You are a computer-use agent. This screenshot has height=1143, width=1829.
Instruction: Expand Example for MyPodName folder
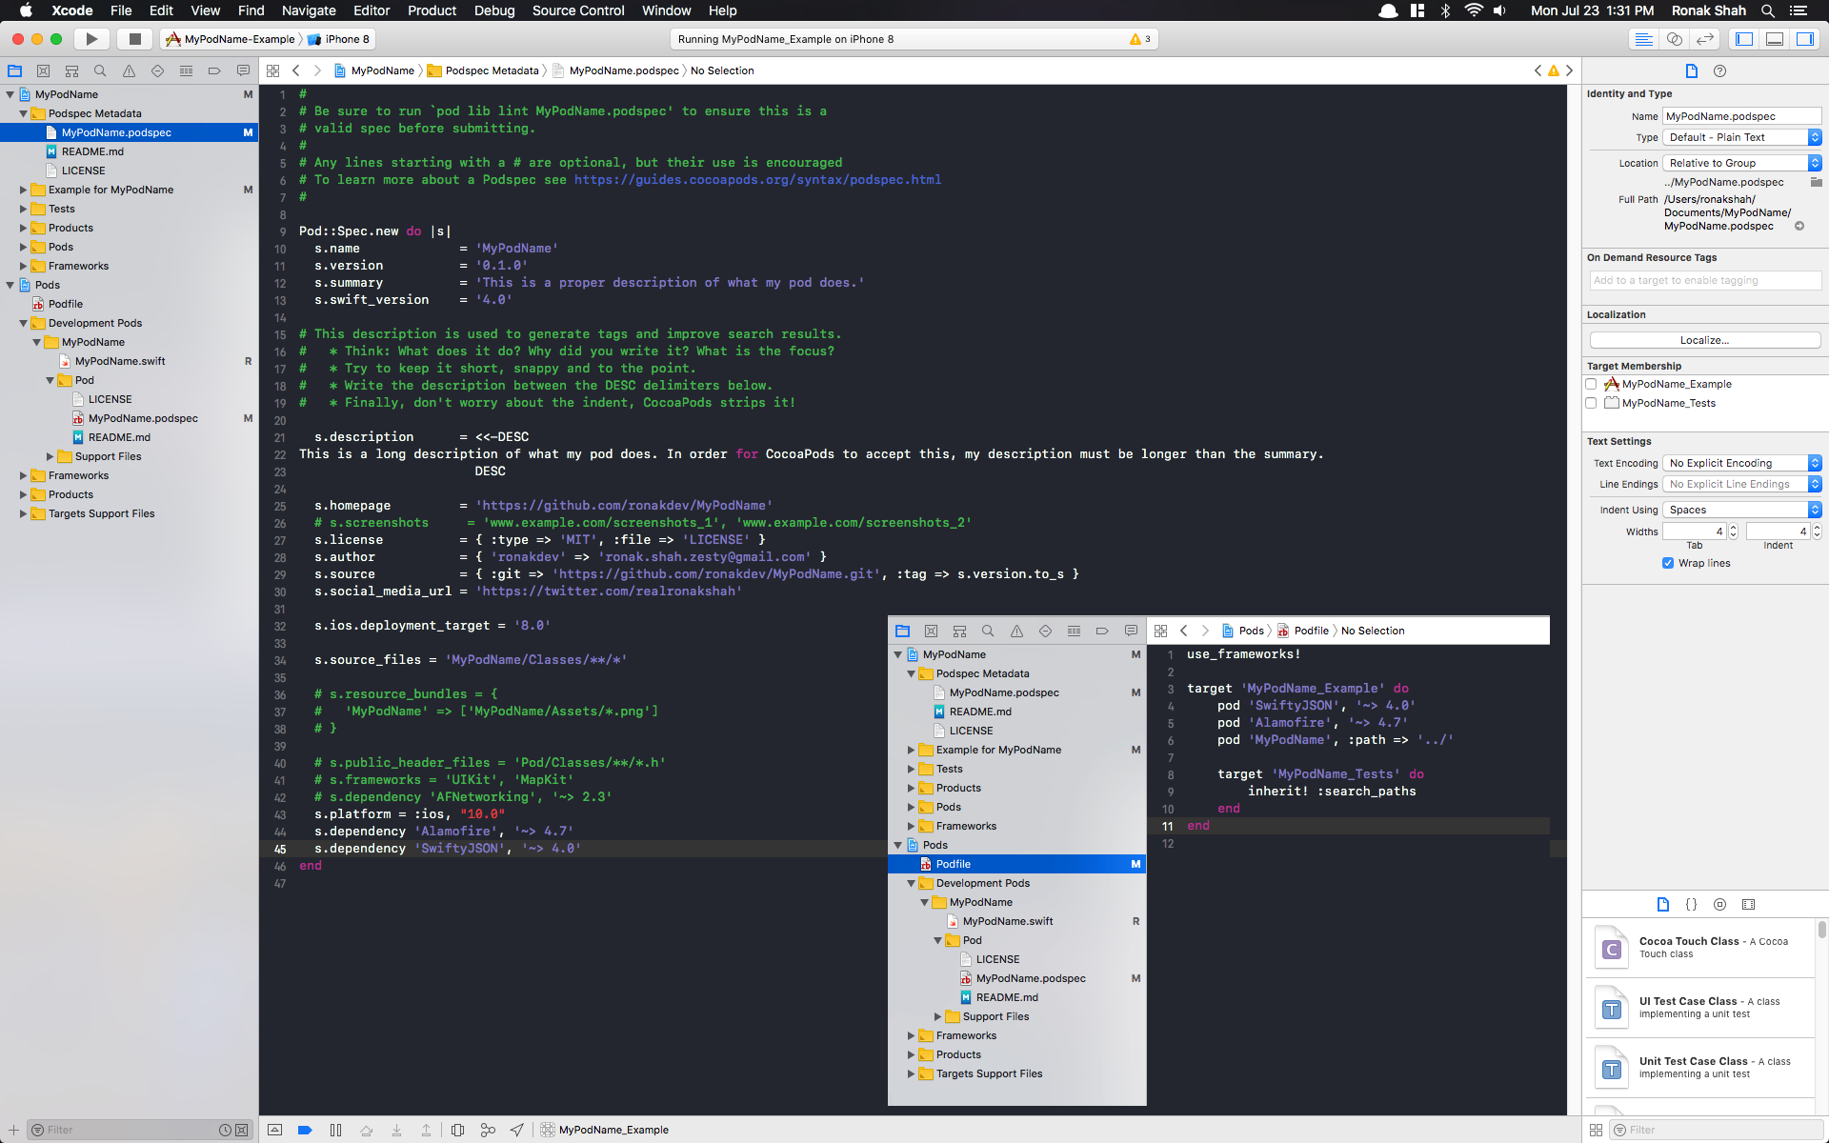24,190
